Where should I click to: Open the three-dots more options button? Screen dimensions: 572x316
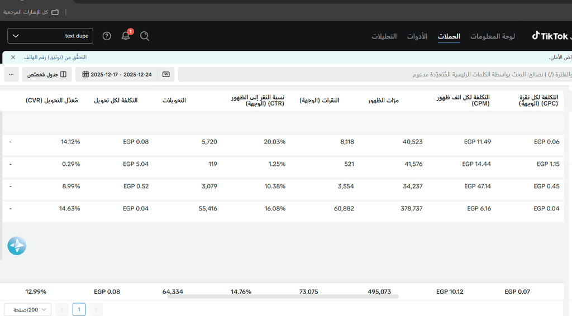(11, 74)
